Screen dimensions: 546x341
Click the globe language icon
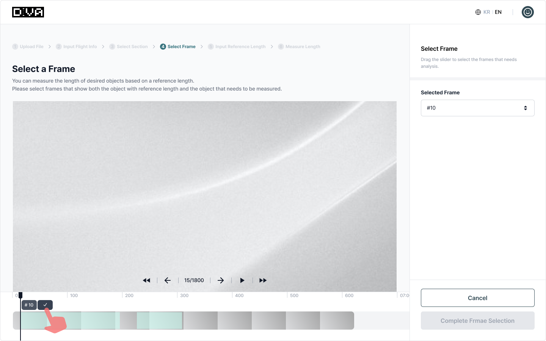pos(478,12)
